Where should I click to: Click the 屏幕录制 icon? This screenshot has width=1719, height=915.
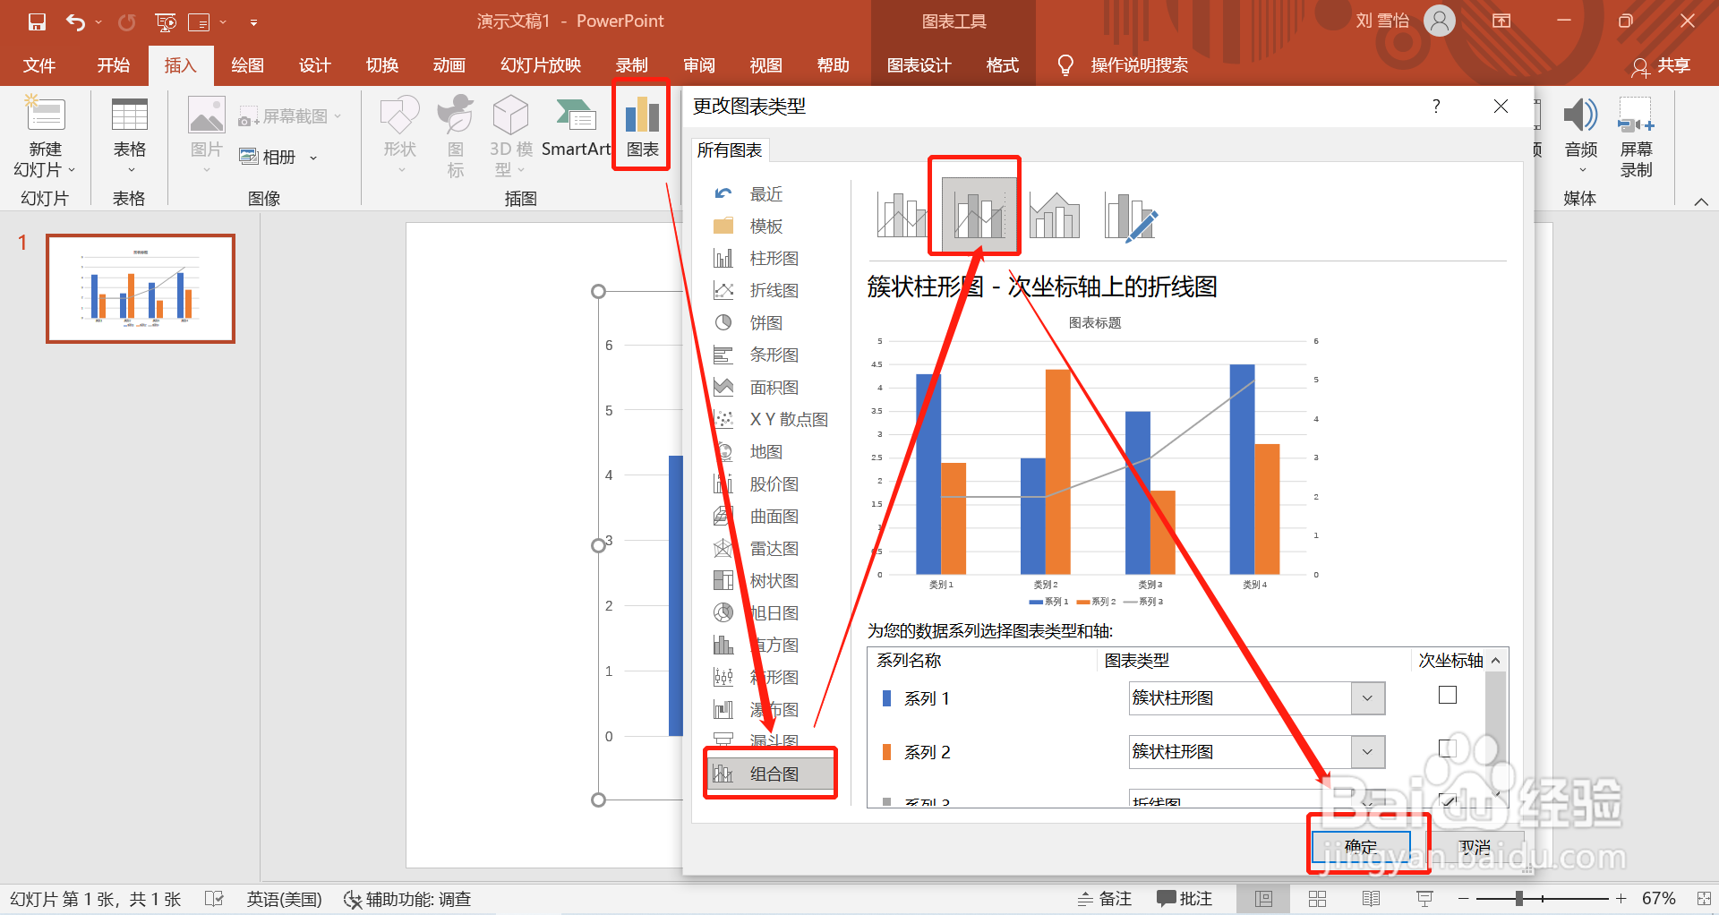pyautogui.click(x=1636, y=116)
